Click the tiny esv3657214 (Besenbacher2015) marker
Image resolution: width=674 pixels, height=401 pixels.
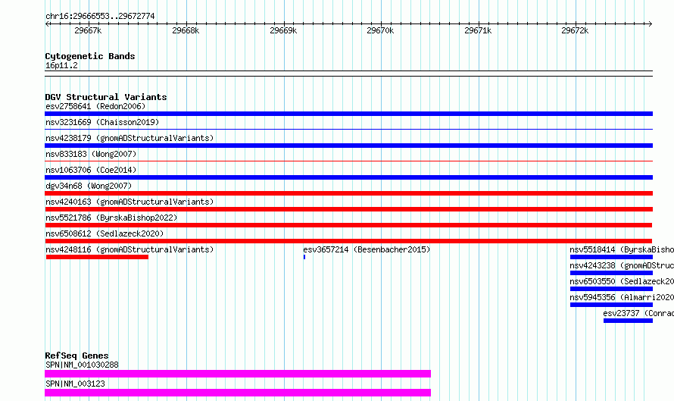[x=304, y=257]
